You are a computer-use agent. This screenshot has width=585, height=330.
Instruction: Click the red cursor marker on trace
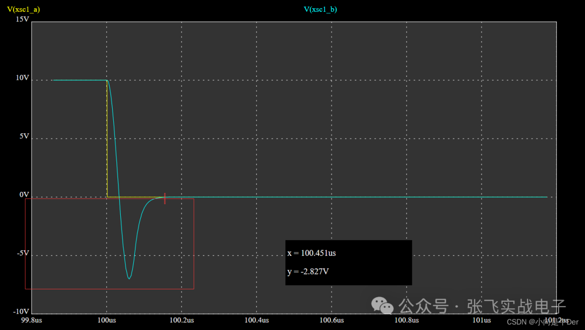(x=165, y=198)
